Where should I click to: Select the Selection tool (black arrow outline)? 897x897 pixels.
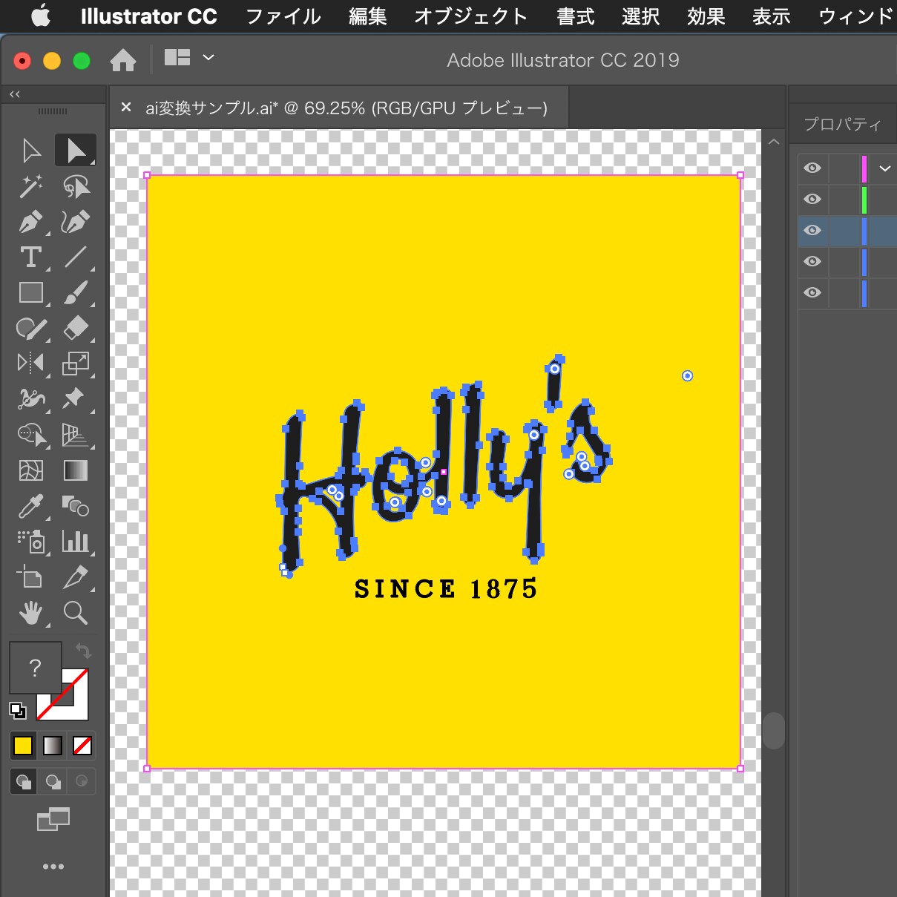(x=31, y=151)
